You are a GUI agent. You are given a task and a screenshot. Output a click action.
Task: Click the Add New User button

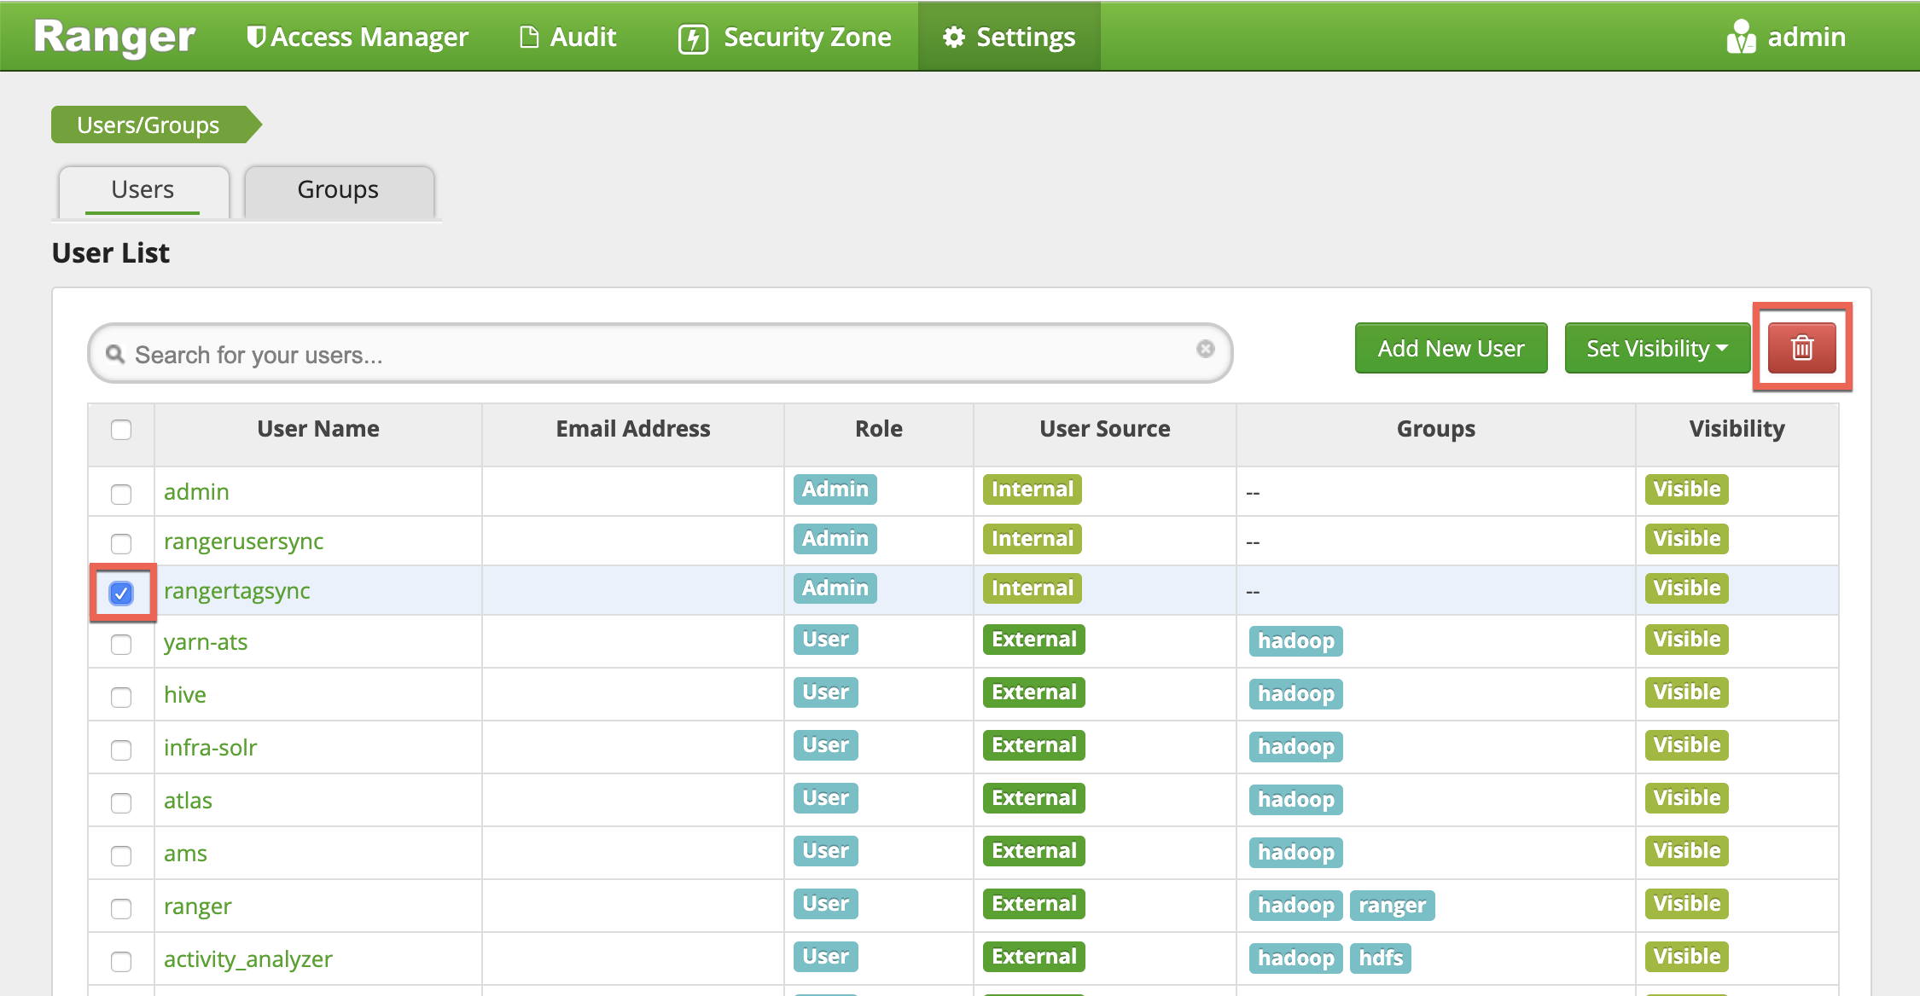click(x=1451, y=348)
